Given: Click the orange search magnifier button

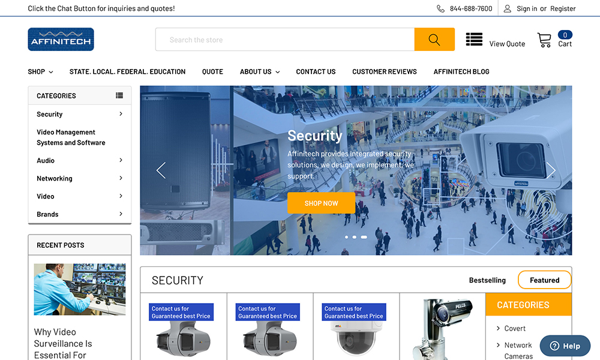Looking at the screenshot, I should pos(434,40).
